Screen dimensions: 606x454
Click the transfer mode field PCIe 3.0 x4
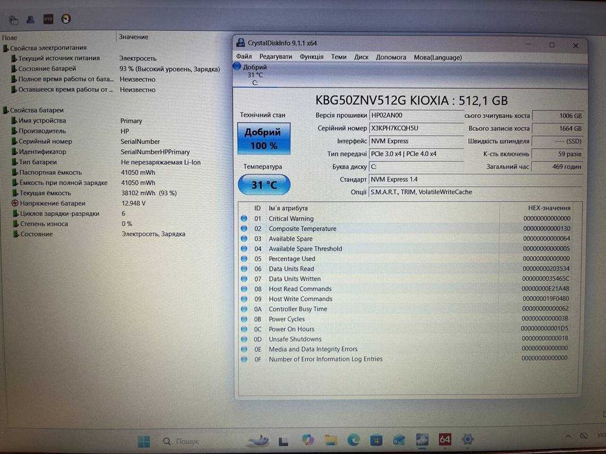pyautogui.click(x=416, y=154)
